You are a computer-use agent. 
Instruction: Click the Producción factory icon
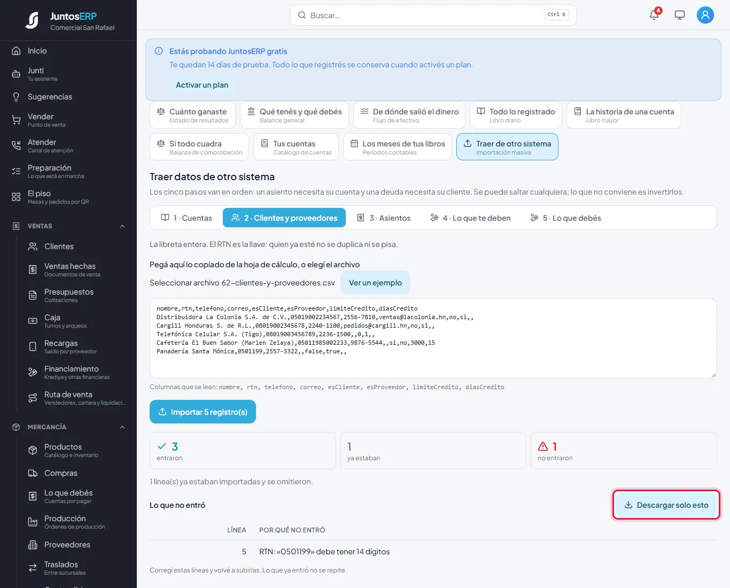[33, 522]
